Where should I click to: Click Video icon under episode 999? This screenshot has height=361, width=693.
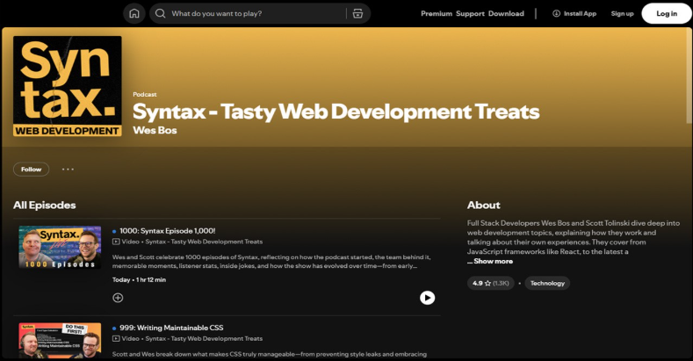pyautogui.click(x=116, y=338)
